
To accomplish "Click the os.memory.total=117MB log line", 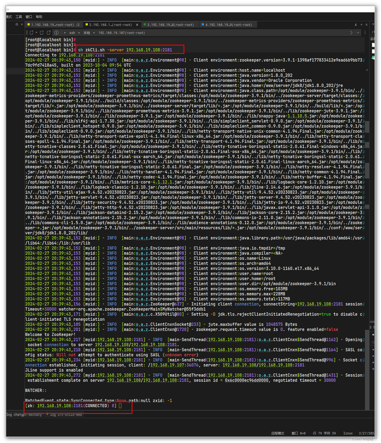I will 158,299.
